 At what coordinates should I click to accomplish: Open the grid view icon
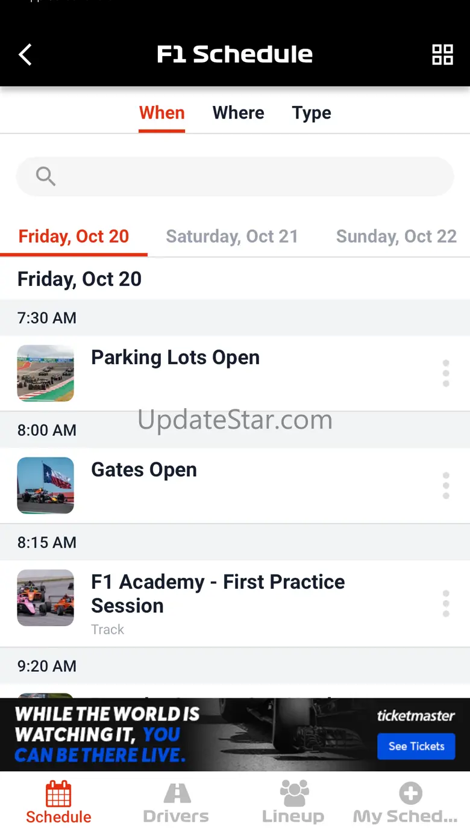point(442,55)
